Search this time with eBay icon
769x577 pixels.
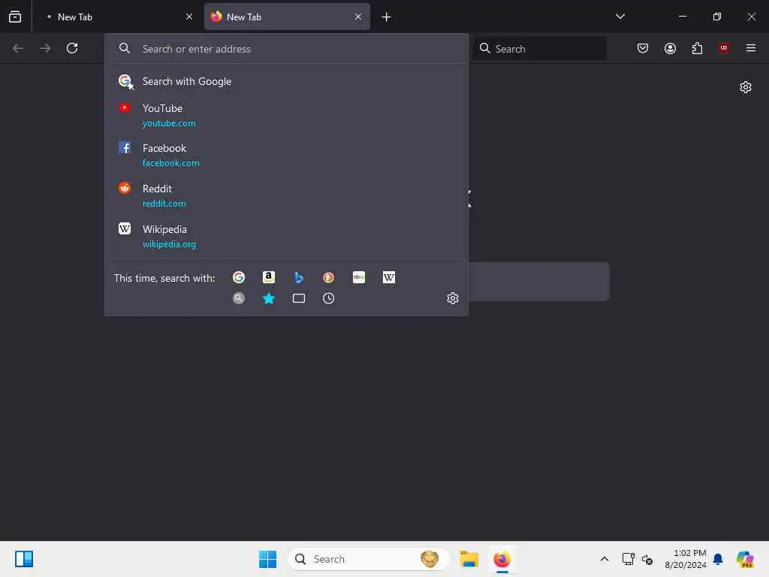359,278
